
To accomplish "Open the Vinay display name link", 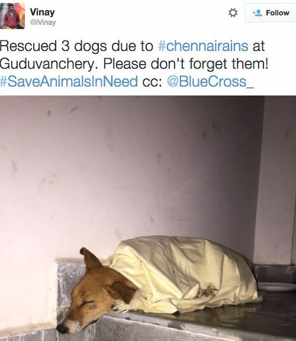I will point(42,12).
